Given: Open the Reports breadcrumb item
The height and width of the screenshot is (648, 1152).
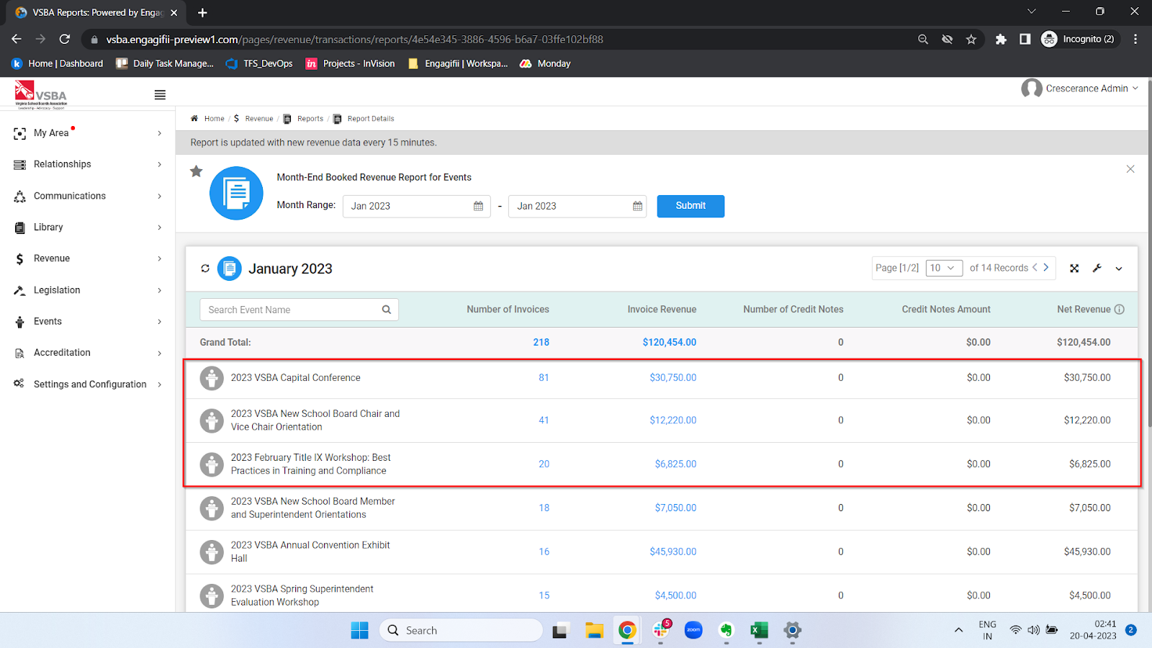Looking at the screenshot, I should coord(310,118).
